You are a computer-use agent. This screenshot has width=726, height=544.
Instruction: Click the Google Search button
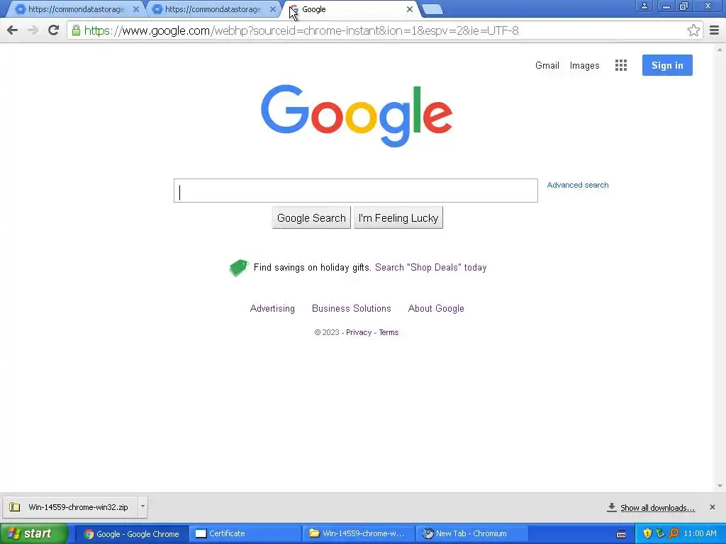point(311,218)
